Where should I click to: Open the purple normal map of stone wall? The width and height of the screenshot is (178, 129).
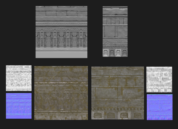pyautogui.click(x=160, y=107)
